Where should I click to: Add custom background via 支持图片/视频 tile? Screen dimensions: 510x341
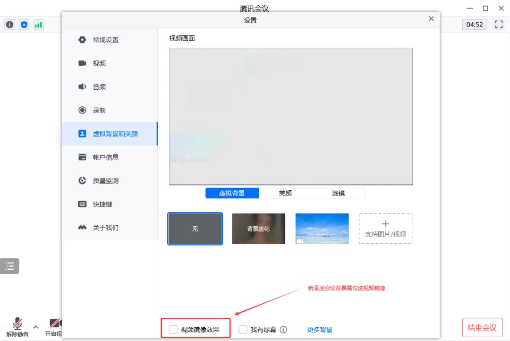click(x=385, y=229)
